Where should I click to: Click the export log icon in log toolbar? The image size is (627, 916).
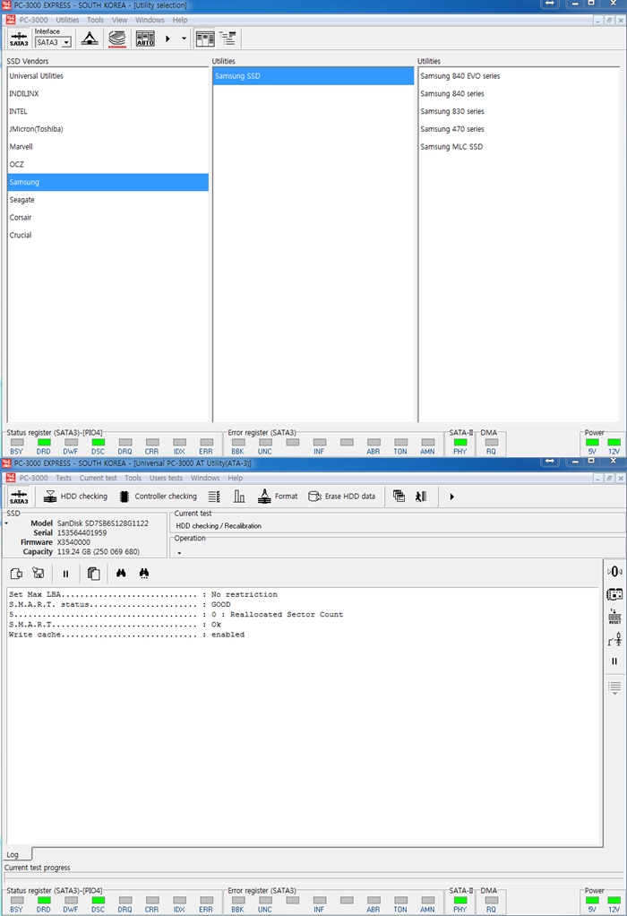click(x=16, y=574)
